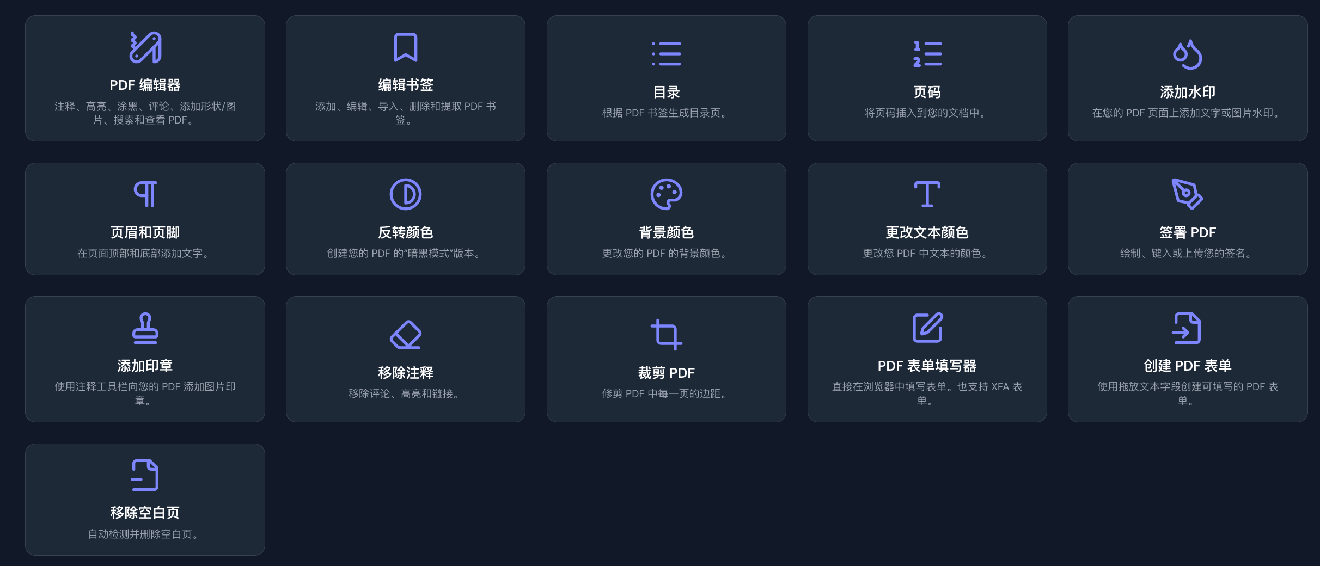Viewport: 1320px width, 566px height.
Task: Click the file import icon for 创建 PDF 表单
Action: click(x=1187, y=328)
